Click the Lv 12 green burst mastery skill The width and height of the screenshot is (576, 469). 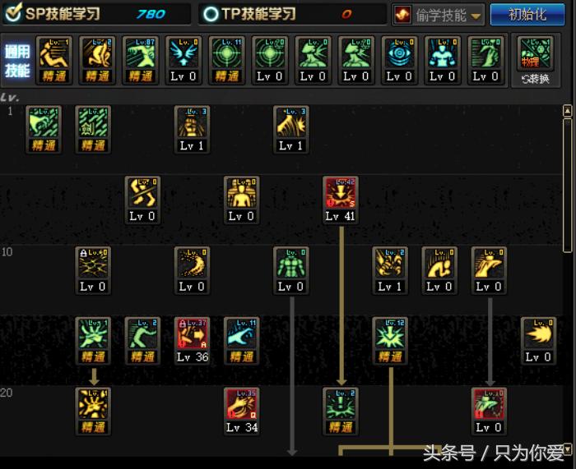[x=390, y=341]
